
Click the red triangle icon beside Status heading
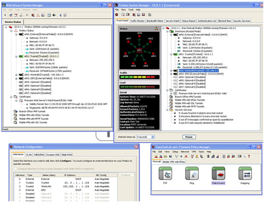click(156, 29)
